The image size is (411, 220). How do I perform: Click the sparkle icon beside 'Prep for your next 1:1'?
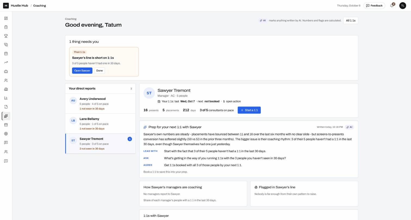tap(145, 127)
